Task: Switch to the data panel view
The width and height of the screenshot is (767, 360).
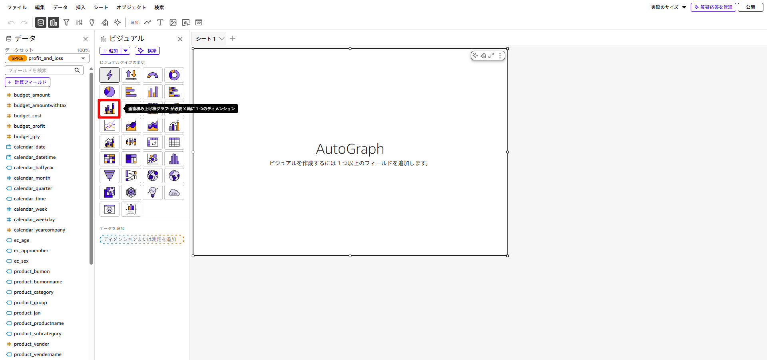Action: [40, 22]
